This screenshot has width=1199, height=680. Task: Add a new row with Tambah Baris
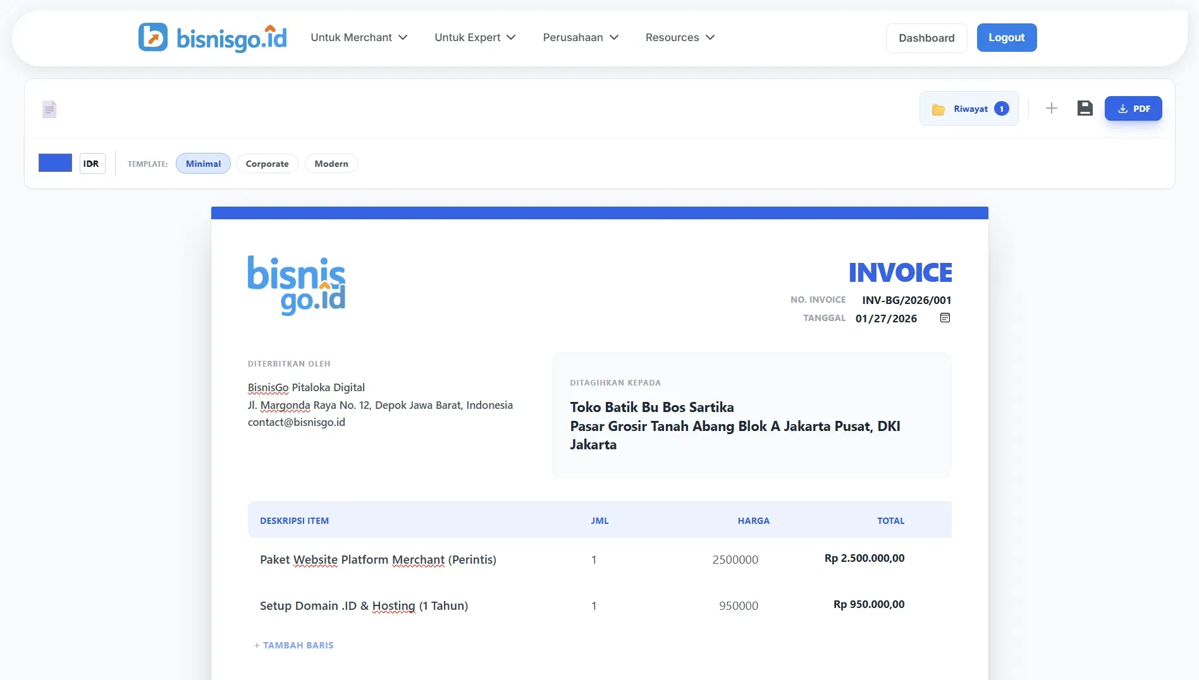point(293,645)
